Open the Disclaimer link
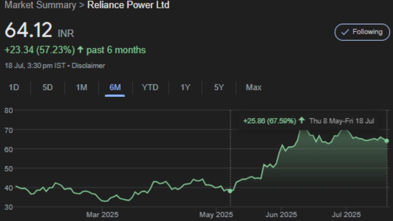The height and width of the screenshot is (221, 393). tap(88, 66)
